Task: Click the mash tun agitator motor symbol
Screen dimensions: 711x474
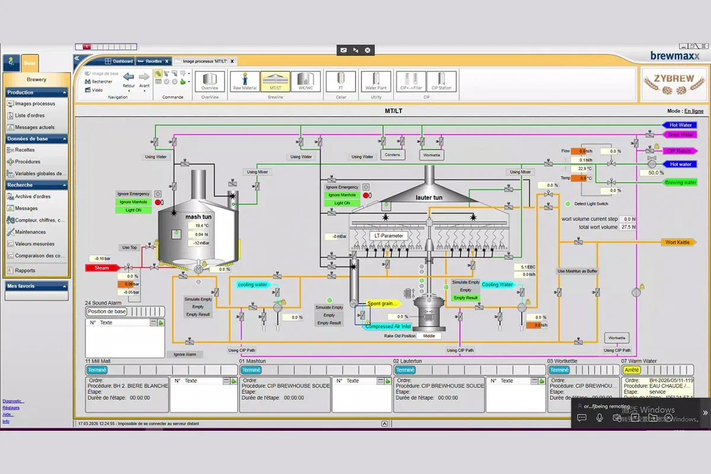Action: [x=198, y=269]
